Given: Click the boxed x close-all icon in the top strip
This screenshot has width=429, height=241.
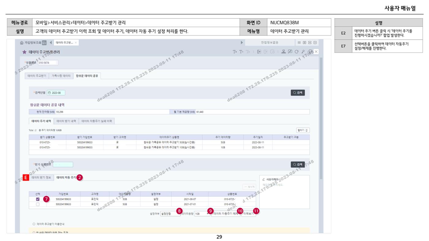Looking at the screenshot, I should click(x=314, y=43).
